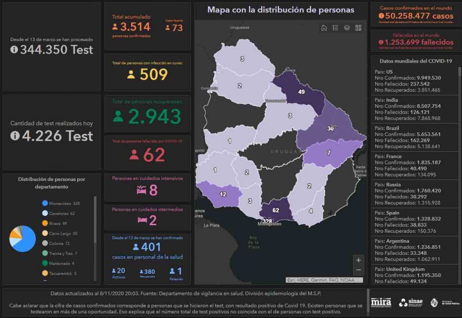The image size is (462, 318).
Task: Open the Esri map attribution text
Action: (324, 280)
